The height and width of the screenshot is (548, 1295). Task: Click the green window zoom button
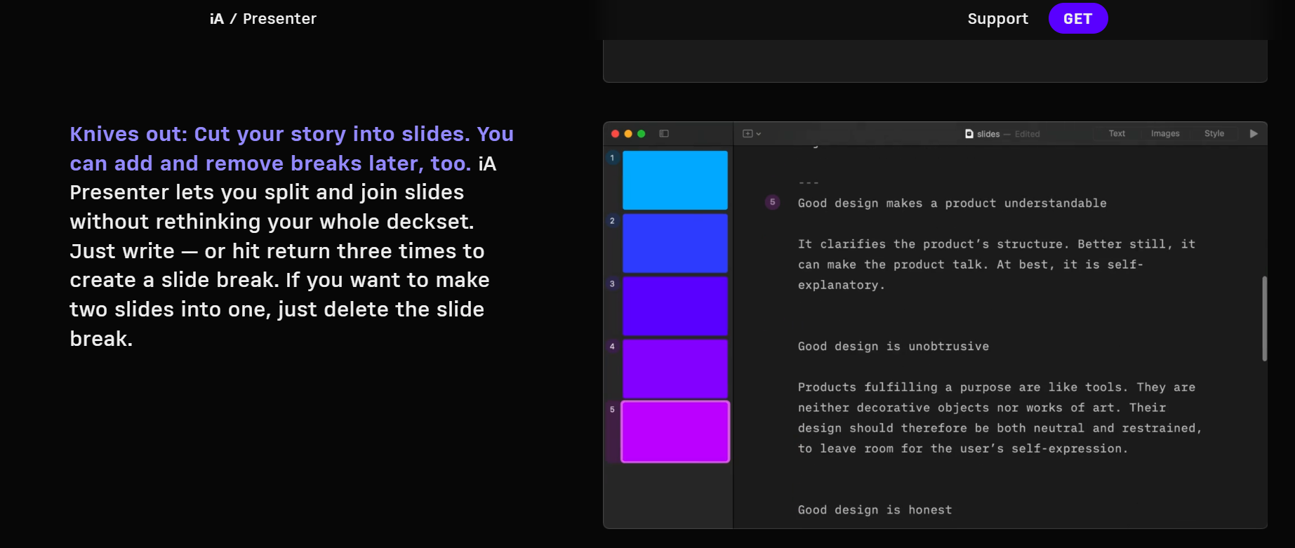(x=641, y=133)
